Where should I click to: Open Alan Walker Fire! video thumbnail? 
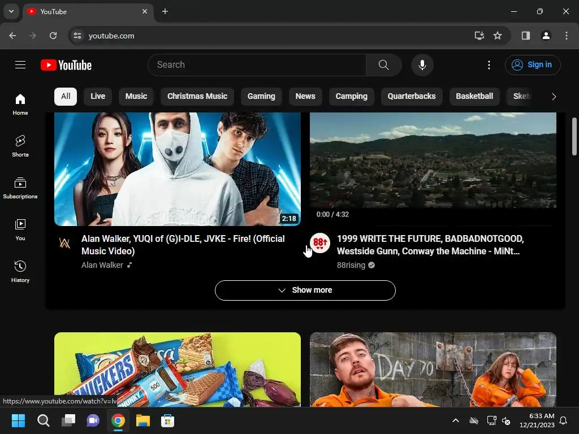(178, 169)
